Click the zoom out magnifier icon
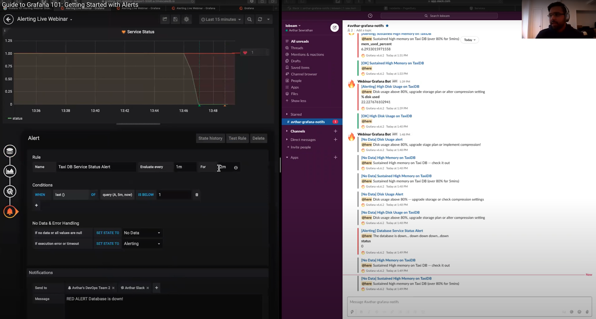The height and width of the screenshot is (319, 596). pos(250,19)
